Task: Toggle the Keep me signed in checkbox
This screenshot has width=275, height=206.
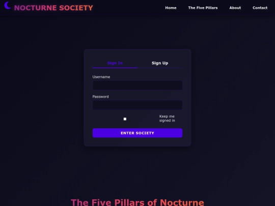Action: 125,119
